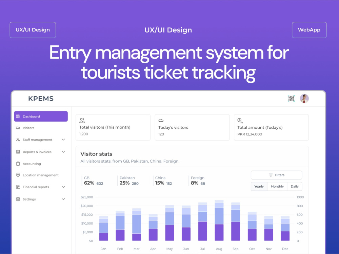Collapse the Settings dropdown chevron
The width and height of the screenshot is (339, 254).
[x=63, y=199]
